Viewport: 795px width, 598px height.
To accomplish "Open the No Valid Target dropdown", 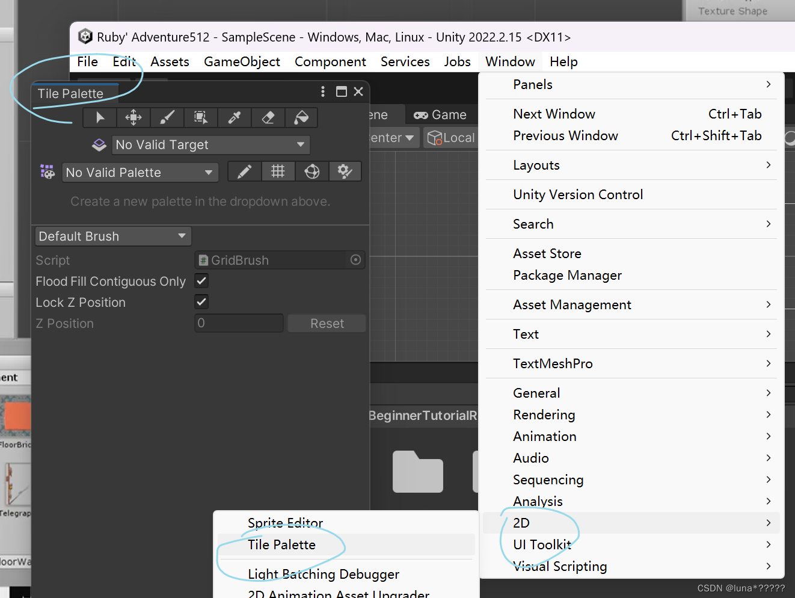I will pos(210,145).
